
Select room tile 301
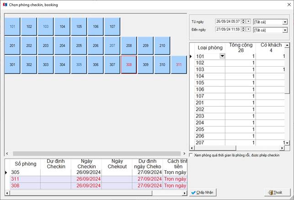point(12,64)
